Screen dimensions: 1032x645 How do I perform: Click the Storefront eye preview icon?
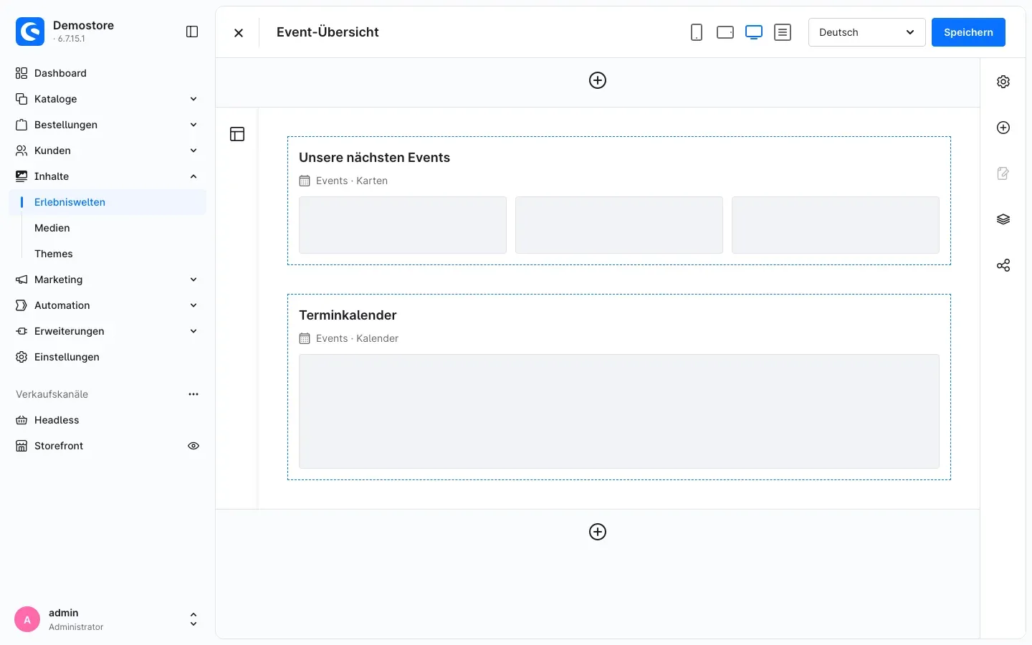pyautogui.click(x=193, y=446)
